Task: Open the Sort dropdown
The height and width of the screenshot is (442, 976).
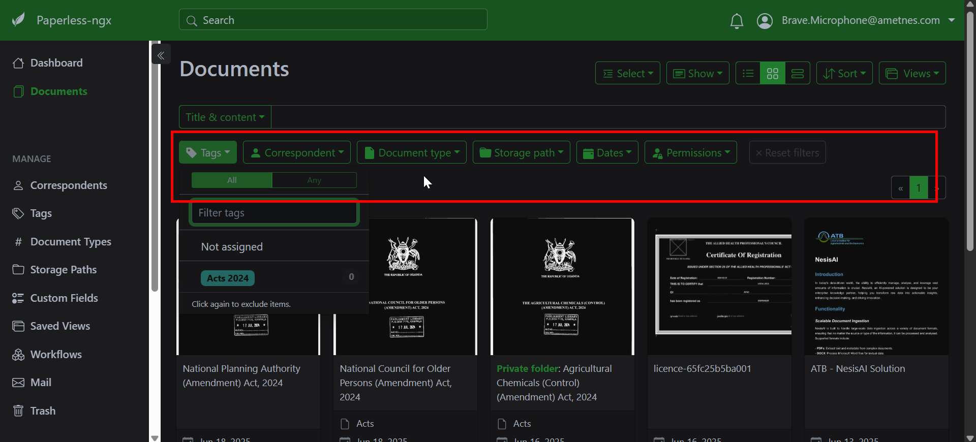Action: (x=844, y=74)
